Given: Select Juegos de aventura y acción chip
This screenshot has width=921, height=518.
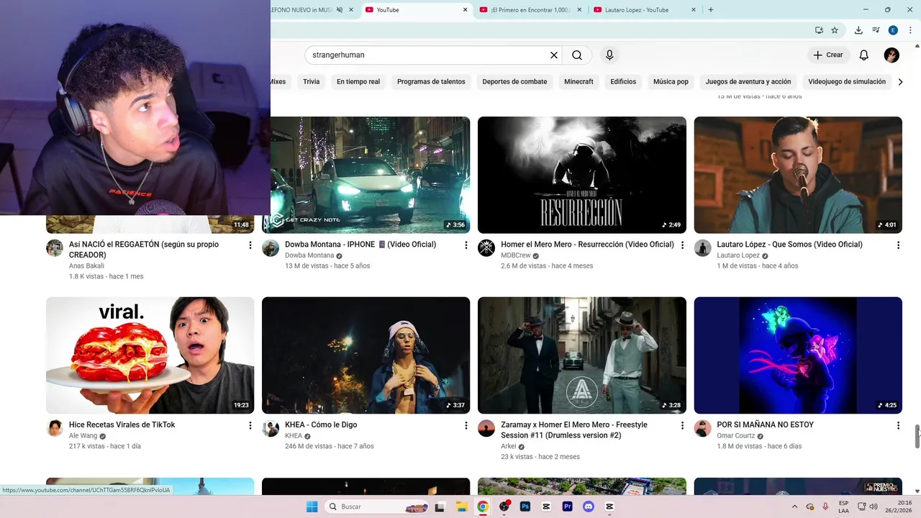Looking at the screenshot, I should [748, 81].
